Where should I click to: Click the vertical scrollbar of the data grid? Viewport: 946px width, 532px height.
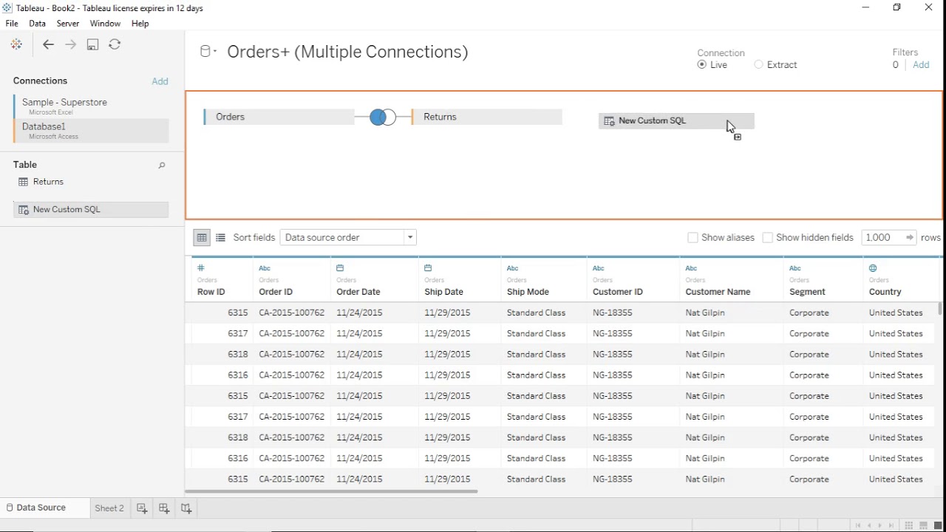tap(940, 308)
